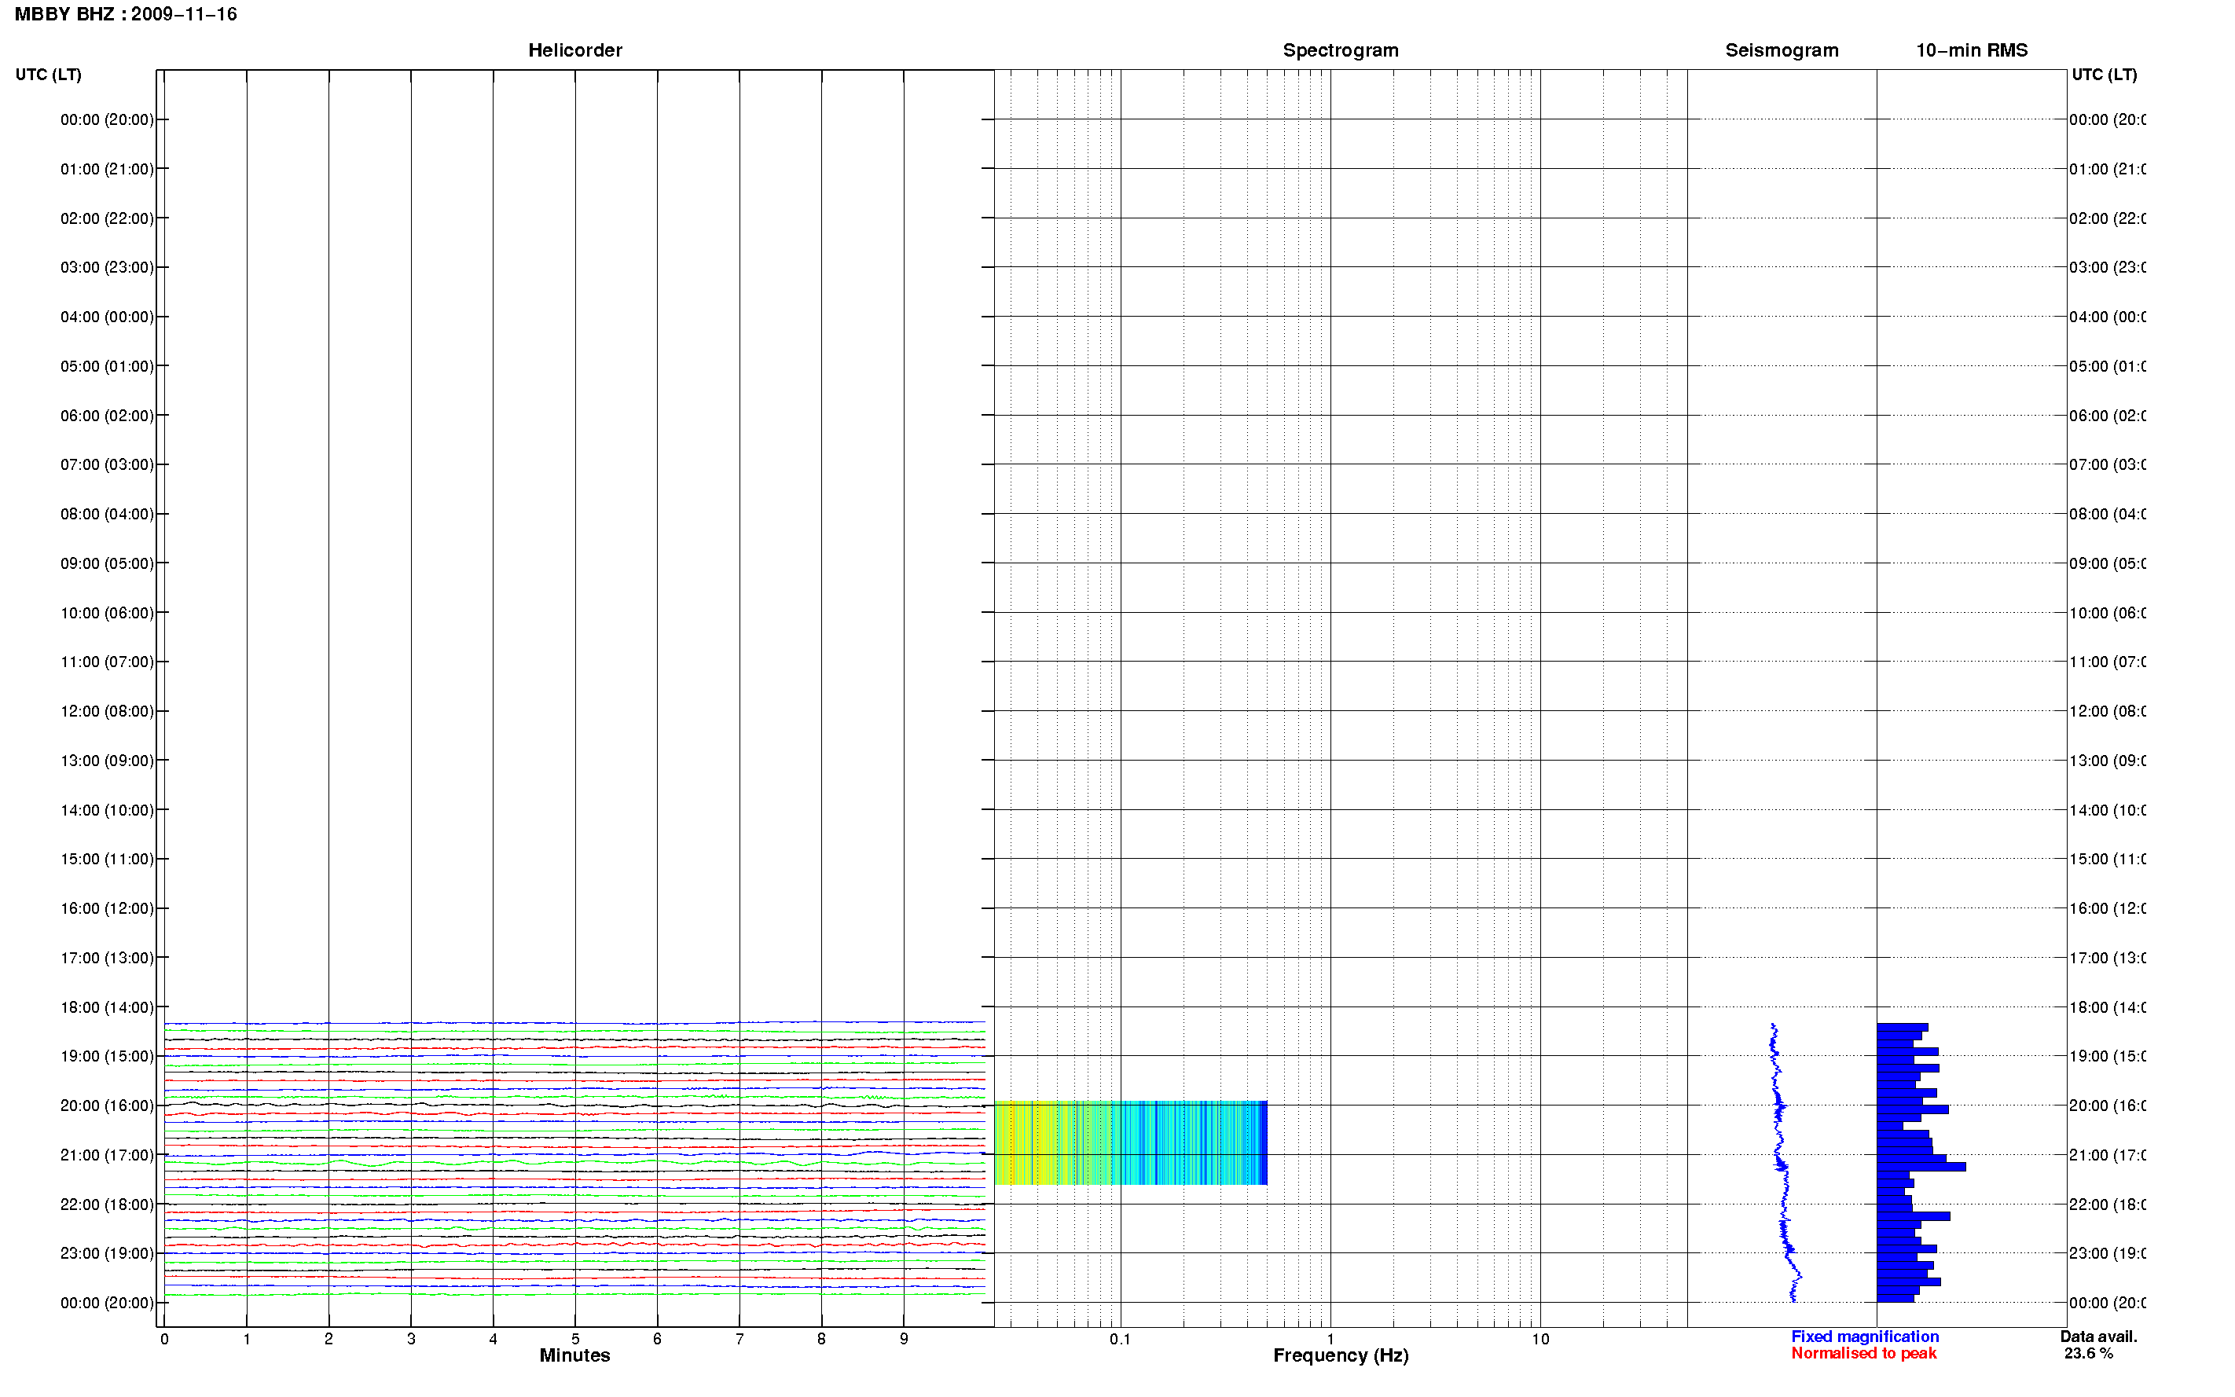Click the left 05:00 (01:00) time label
2235x1397 pixels.
107,366
